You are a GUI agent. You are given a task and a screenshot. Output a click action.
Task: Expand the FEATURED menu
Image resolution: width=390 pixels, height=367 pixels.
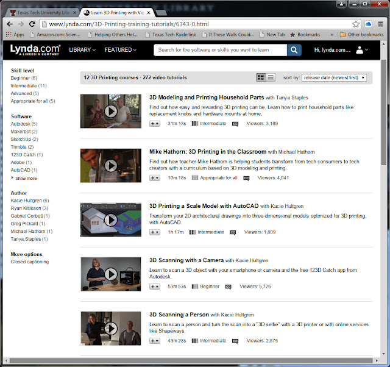click(x=121, y=50)
